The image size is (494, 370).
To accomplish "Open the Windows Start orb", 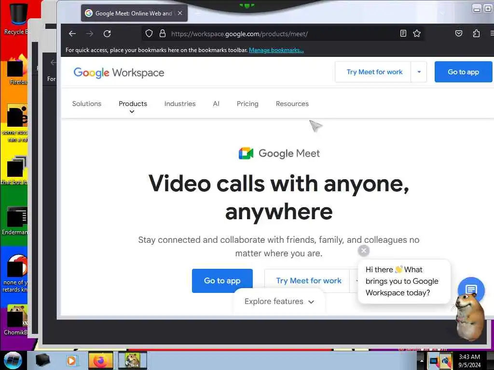I will click(13, 360).
